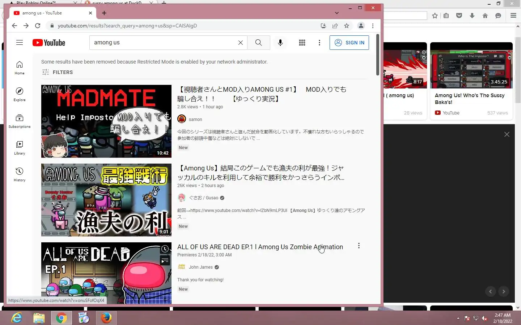Open the search FILTERS panel
This screenshot has height=325, width=521.
(x=58, y=72)
